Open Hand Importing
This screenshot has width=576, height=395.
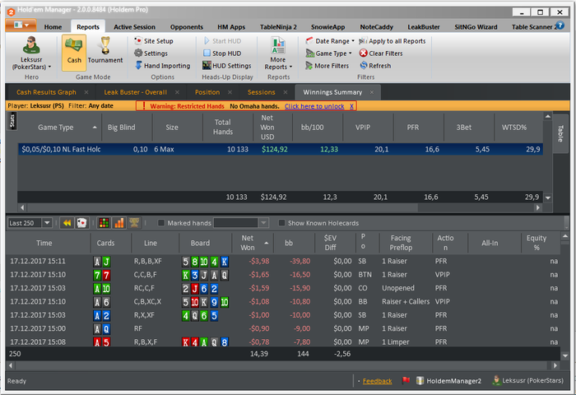coord(162,66)
